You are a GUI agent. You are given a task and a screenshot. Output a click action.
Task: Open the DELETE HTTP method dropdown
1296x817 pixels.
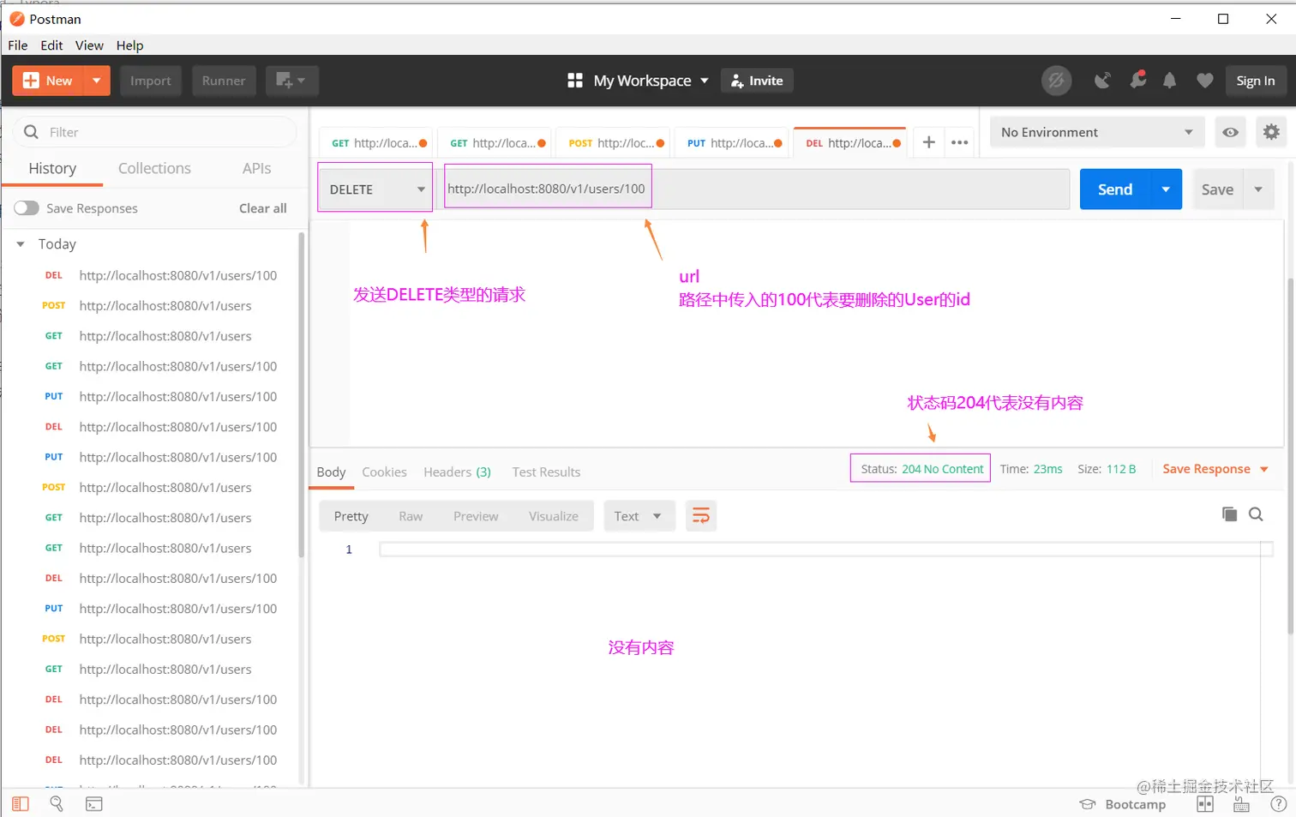click(x=375, y=189)
